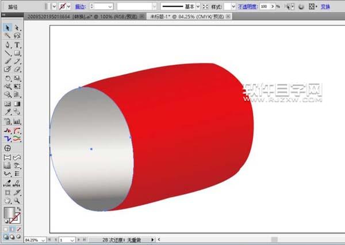Select the Zoom magnifier tool
This screenshot has width=345, height=245.
(x=17, y=201)
